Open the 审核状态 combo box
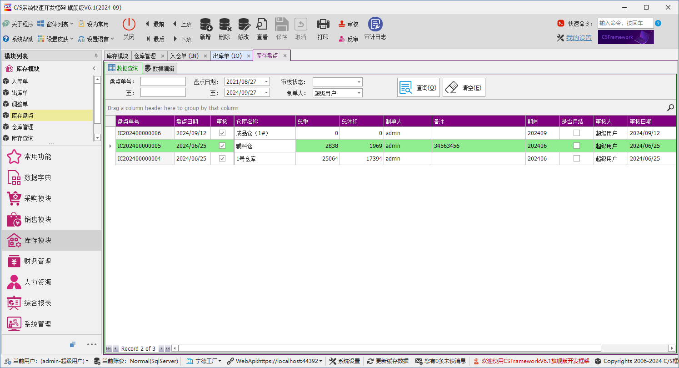The width and height of the screenshot is (679, 368). tap(359, 82)
